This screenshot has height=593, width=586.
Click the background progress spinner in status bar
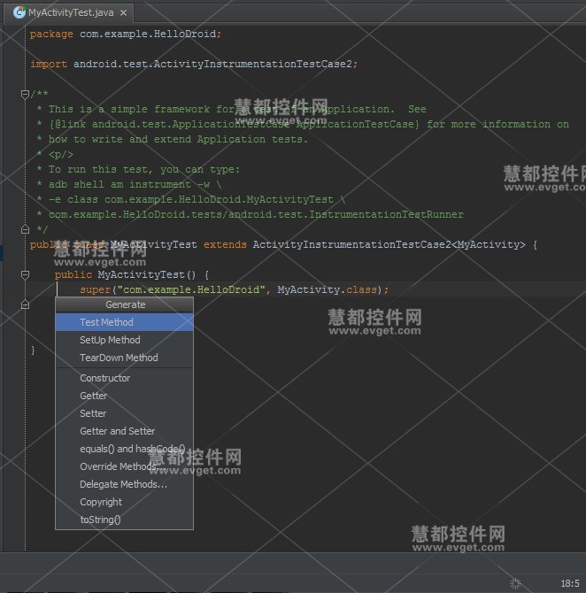pyautogui.click(x=516, y=583)
